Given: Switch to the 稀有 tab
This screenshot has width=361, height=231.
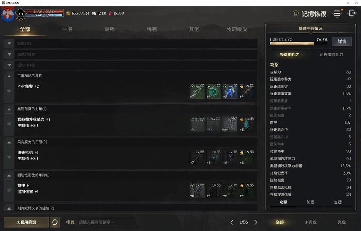Looking at the screenshot, I should pyautogui.click(x=152, y=29).
